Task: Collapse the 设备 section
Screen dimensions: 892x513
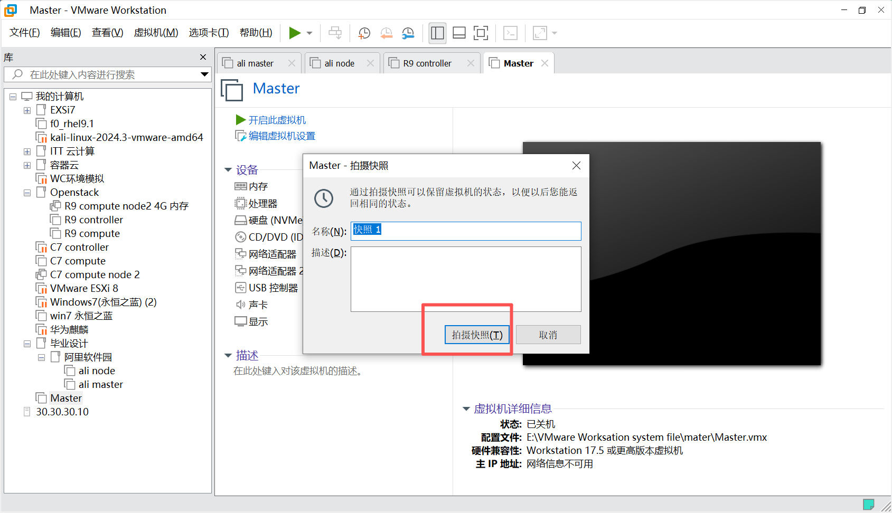Action: (228, 170)
